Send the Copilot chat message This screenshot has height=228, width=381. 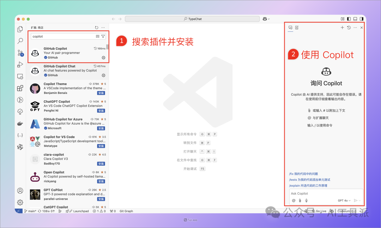[356, 200]
